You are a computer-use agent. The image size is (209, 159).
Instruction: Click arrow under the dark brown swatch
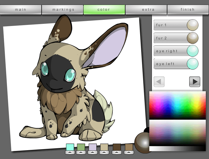(x=117, y=152)
